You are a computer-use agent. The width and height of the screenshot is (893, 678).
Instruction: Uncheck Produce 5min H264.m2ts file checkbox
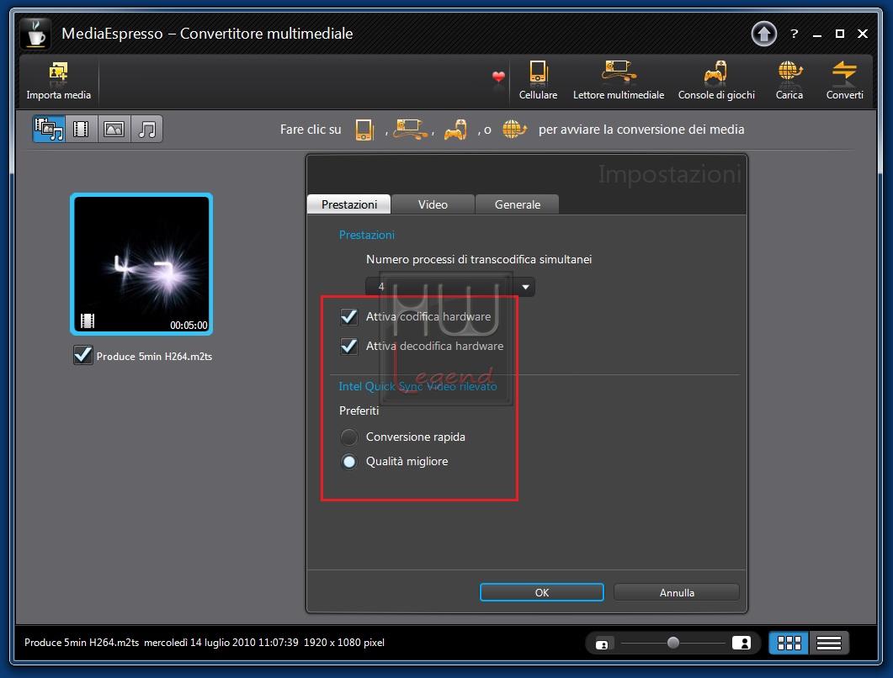(x=83, y=355)
